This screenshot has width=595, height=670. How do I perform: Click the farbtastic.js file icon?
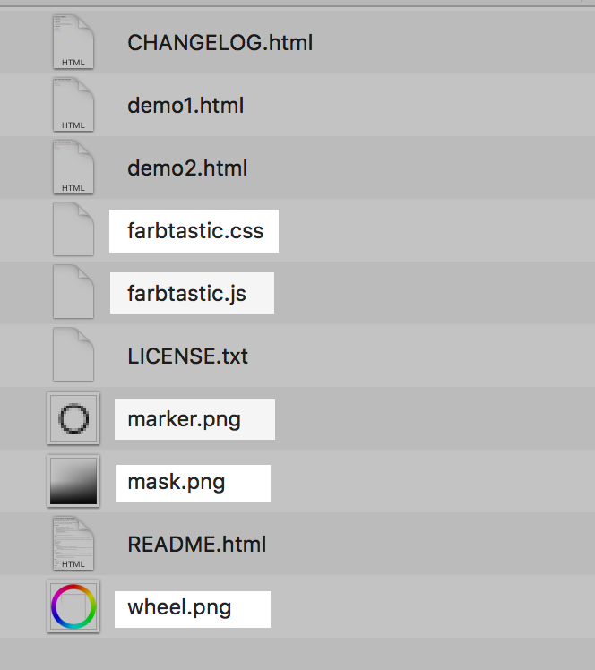[x=73, y=292]
